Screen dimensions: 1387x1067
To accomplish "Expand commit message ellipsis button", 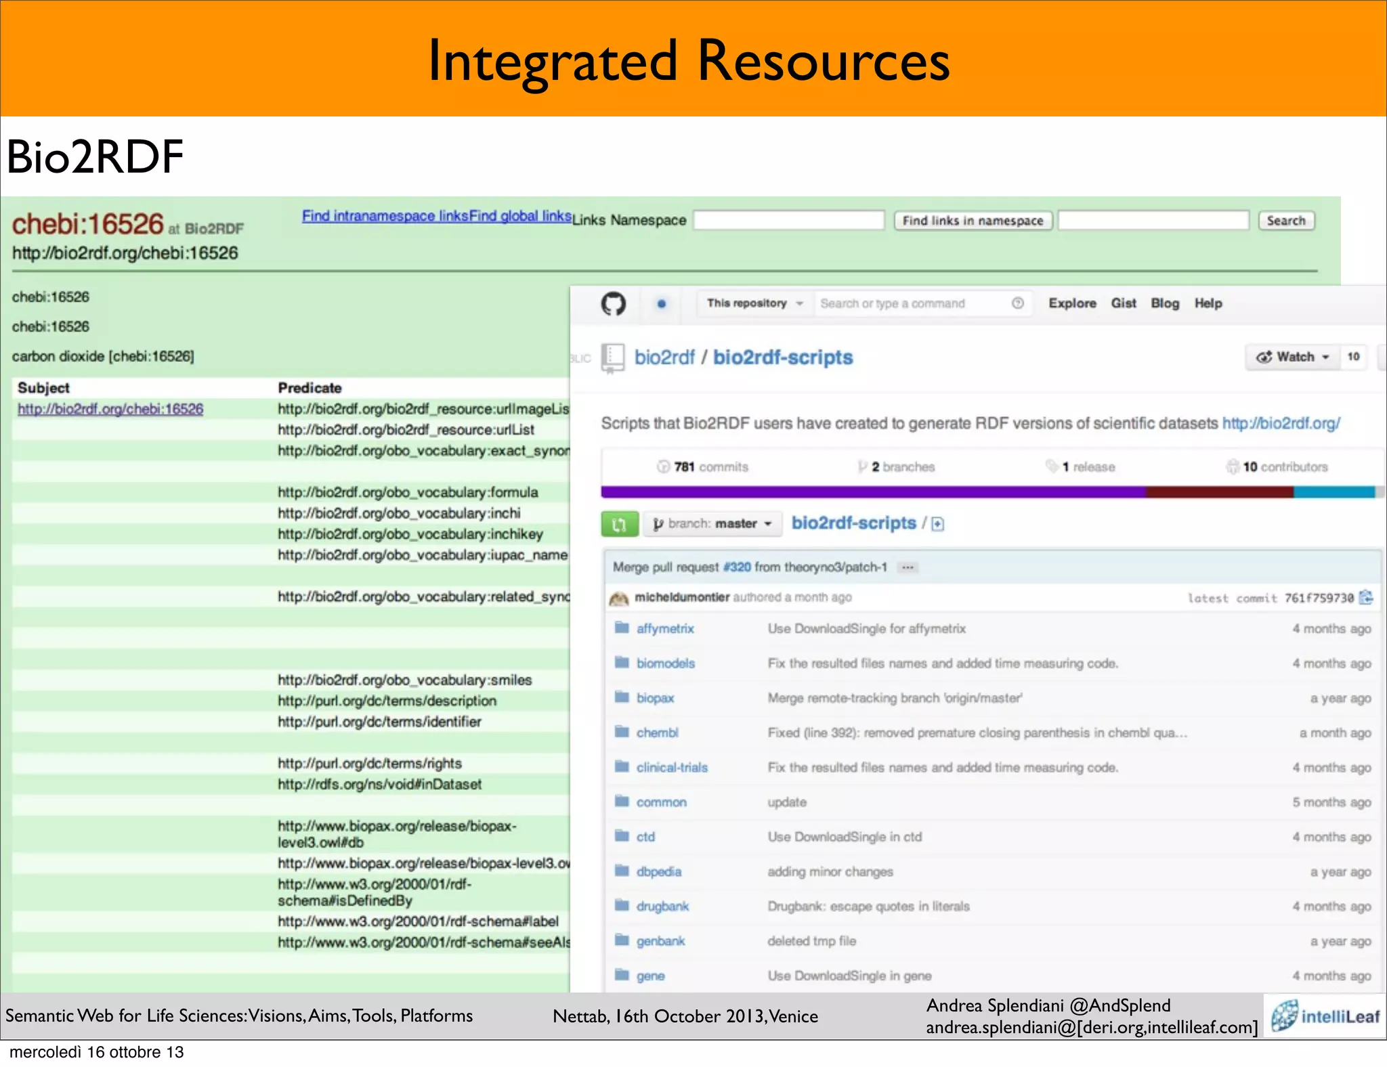I will (908, 567).
